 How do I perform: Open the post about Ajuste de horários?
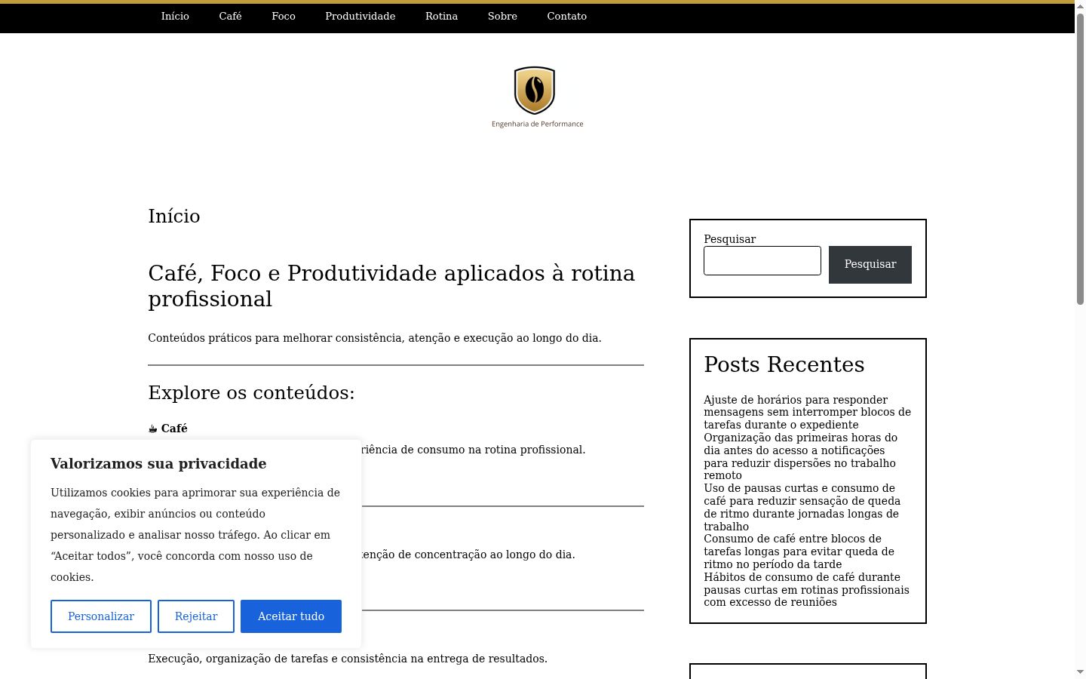click(807, 412)
